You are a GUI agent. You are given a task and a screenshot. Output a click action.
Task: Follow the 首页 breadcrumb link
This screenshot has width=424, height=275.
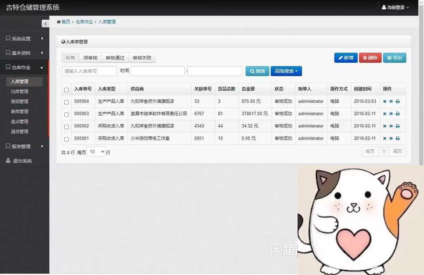[x=66, y=22]
